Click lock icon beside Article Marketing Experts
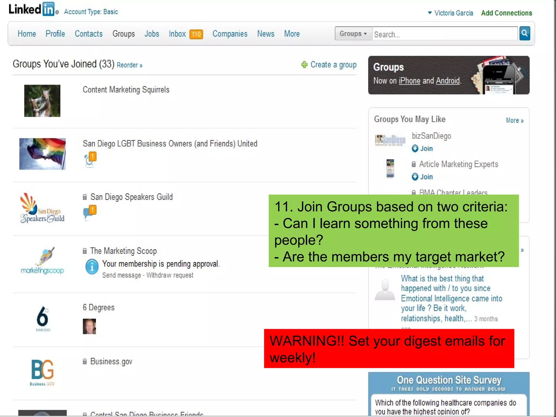Viewport: 556px width, 417px height. (413, 164)
